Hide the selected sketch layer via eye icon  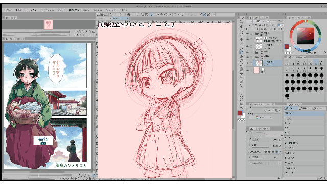[248, 63]
